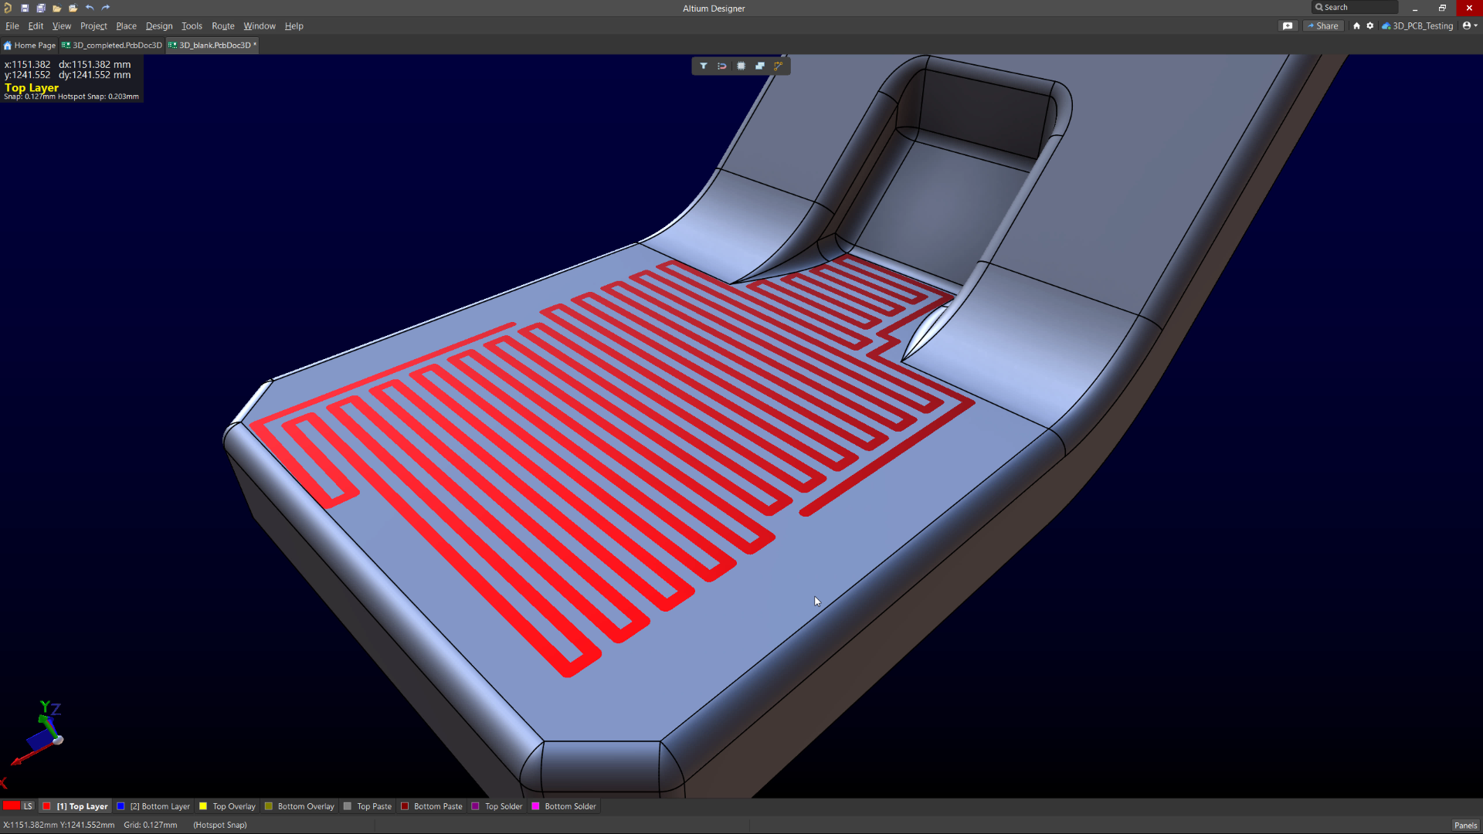Toggle the snap options magnet icon
1483x834 pixels.
tap(722, 66)
